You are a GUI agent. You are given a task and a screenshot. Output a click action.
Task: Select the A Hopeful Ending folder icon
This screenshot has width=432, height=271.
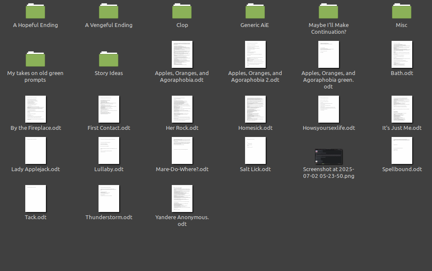[35, 11]
